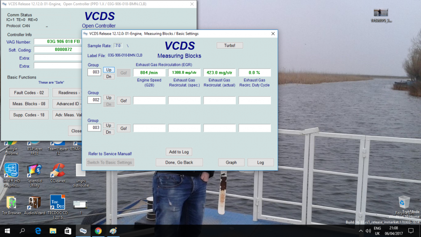Click Go! for the second group row

pos(123,101)
